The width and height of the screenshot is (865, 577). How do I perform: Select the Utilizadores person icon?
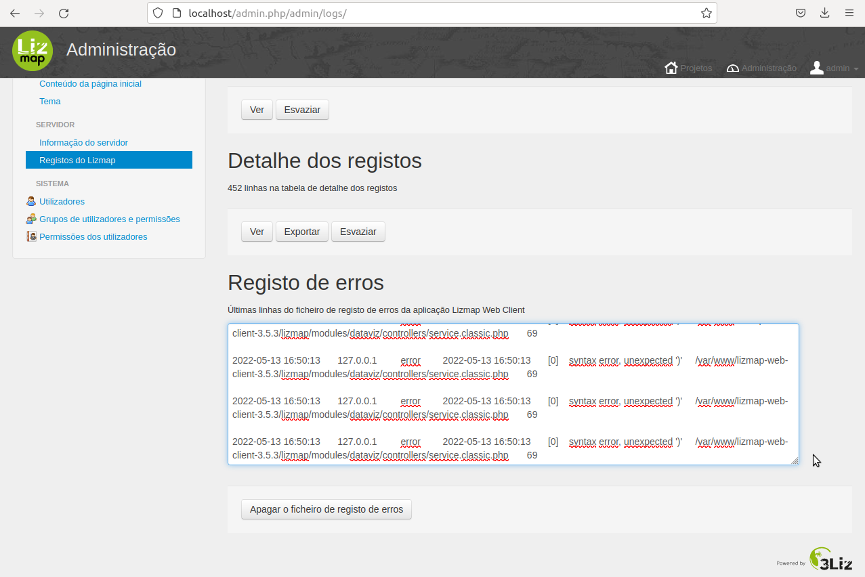coord(30,201)
